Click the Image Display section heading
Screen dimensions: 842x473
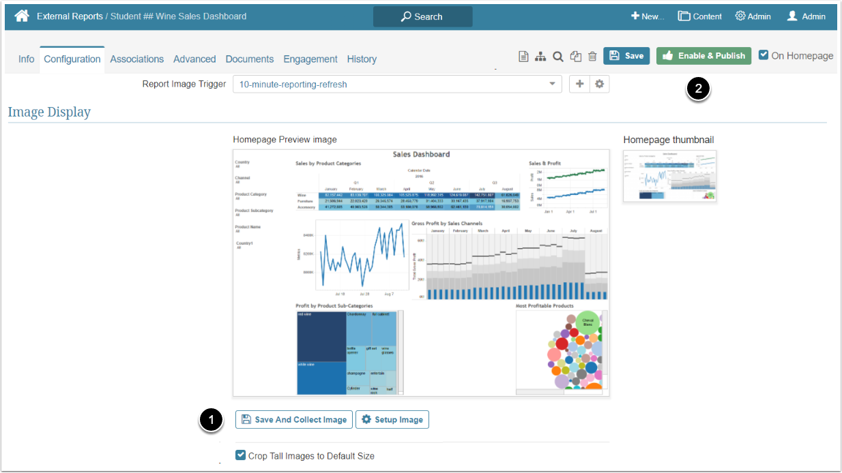tap(49, 112)
